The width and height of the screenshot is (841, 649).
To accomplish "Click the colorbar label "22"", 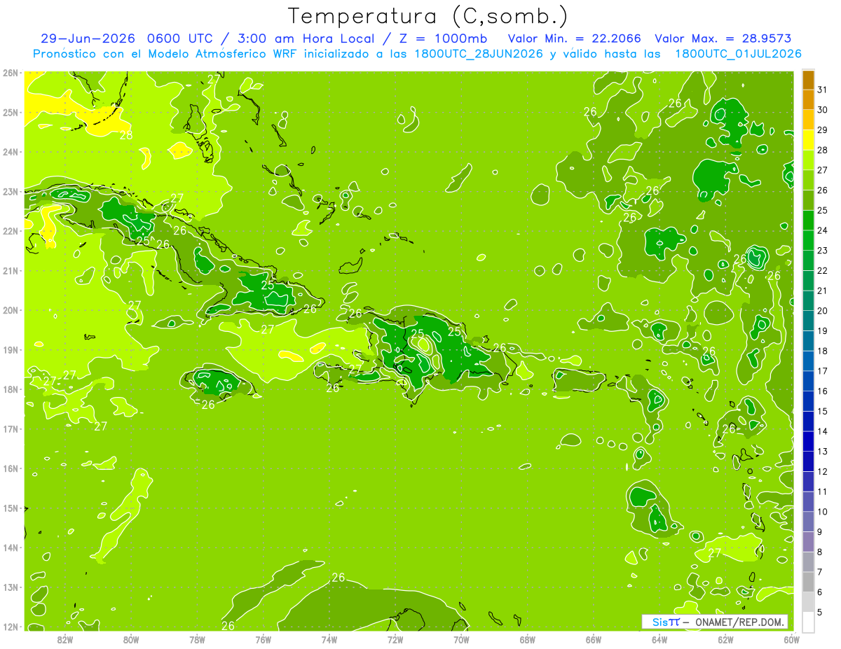I will tap(823, 270).
